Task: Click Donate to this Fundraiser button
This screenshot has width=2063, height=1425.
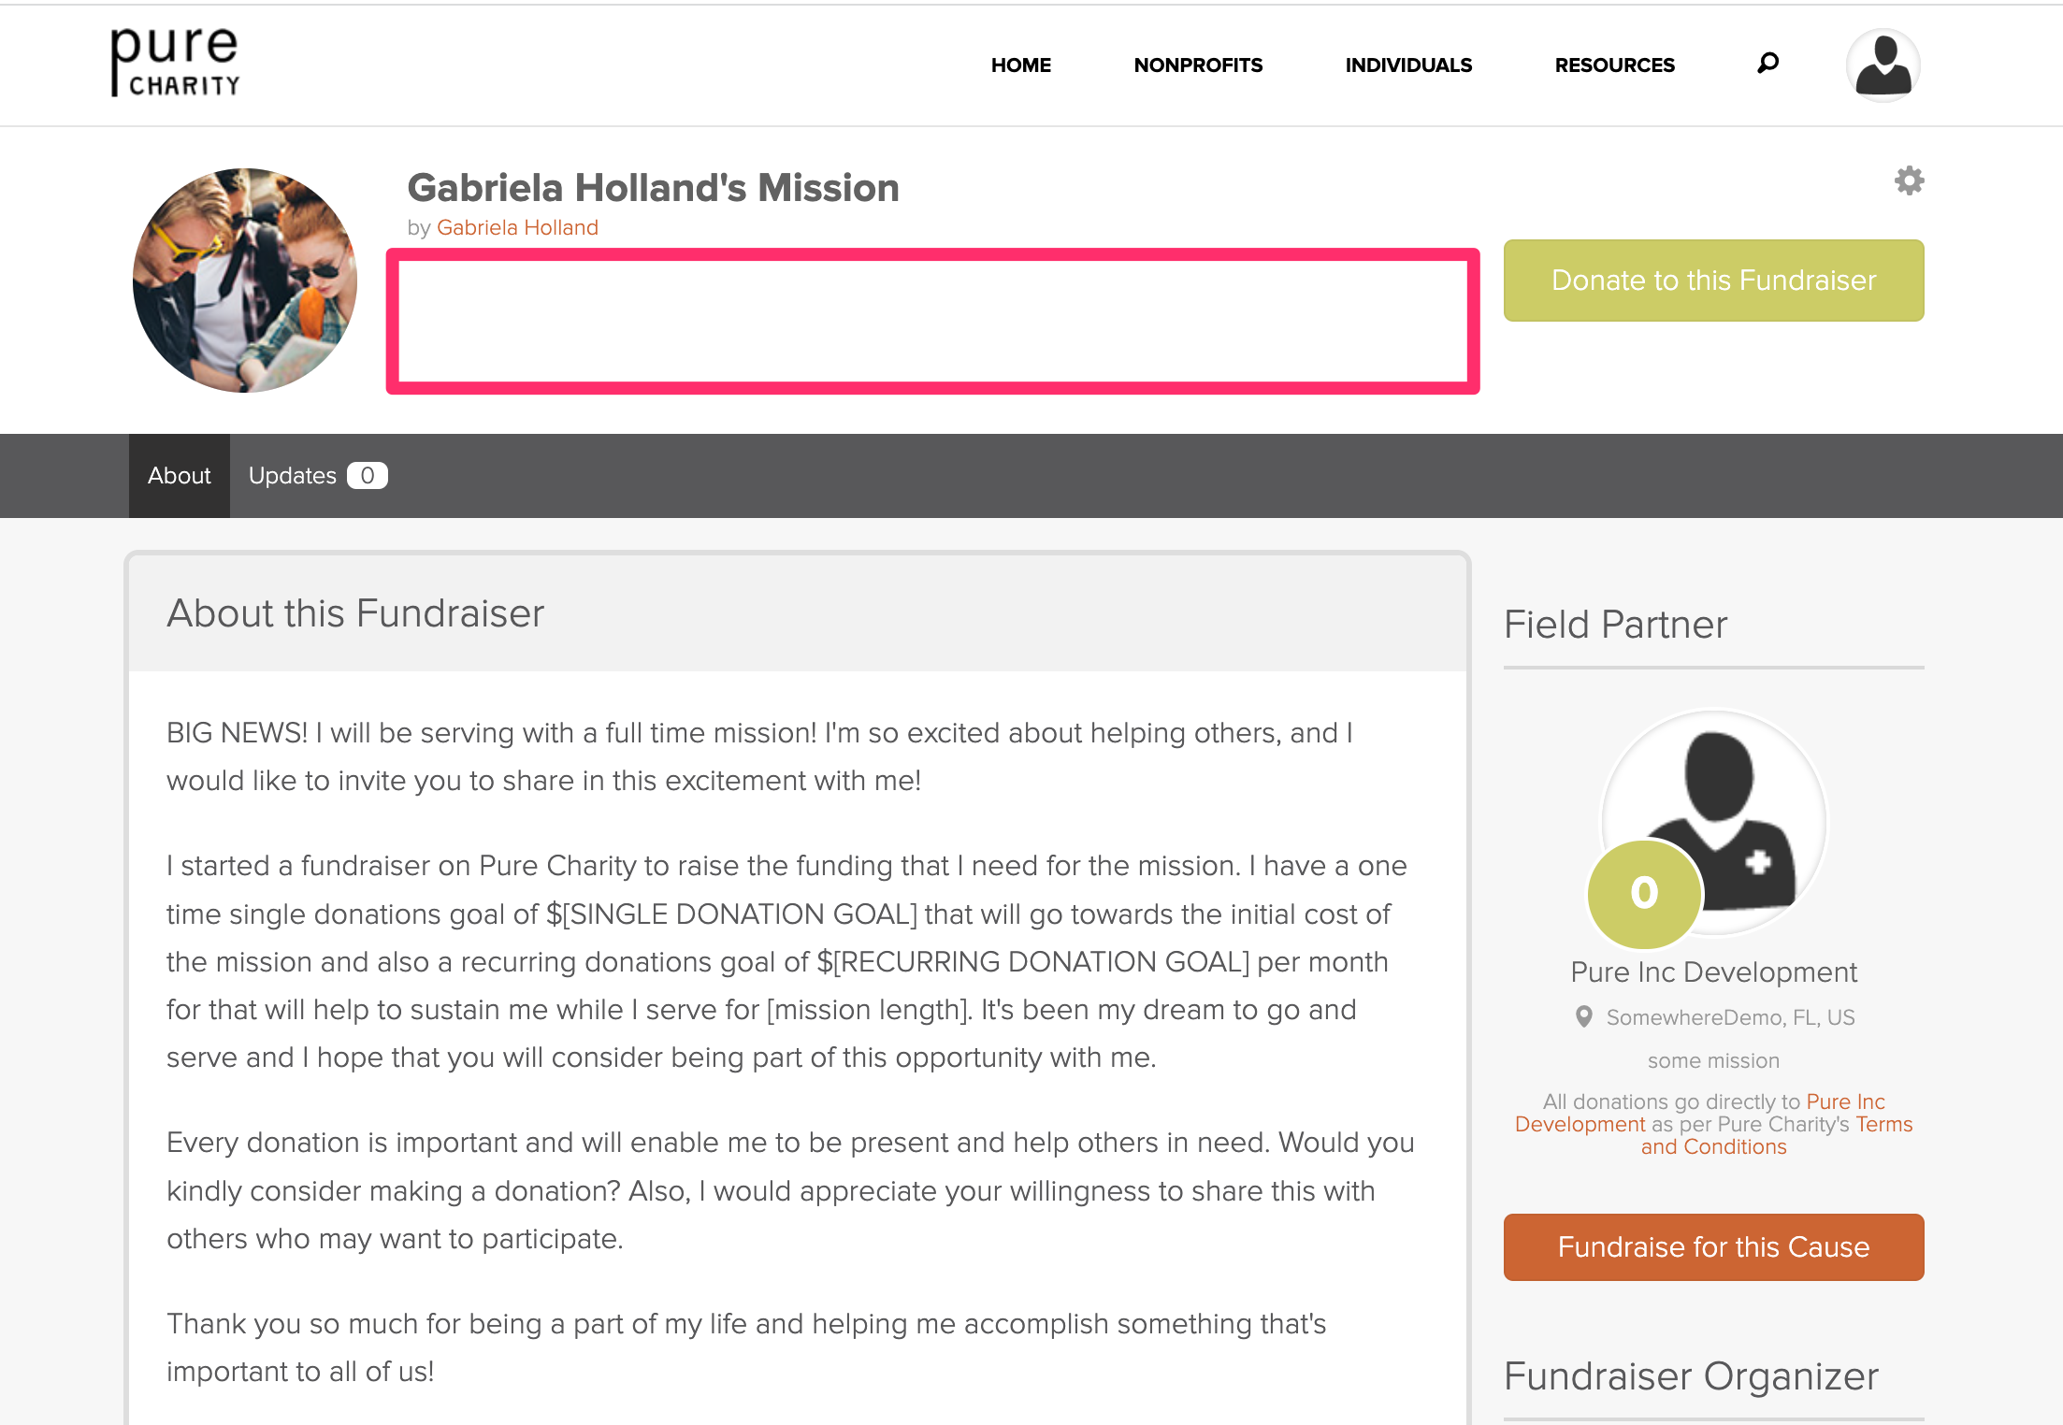Action: (x=1712, y=281)
